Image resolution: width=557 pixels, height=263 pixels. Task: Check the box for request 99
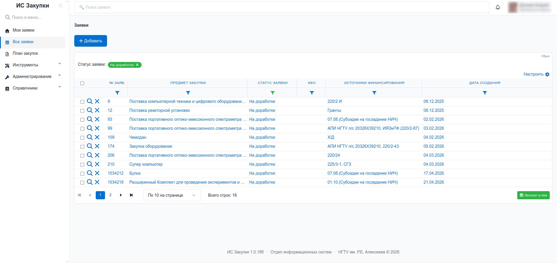tap(82, 129)
